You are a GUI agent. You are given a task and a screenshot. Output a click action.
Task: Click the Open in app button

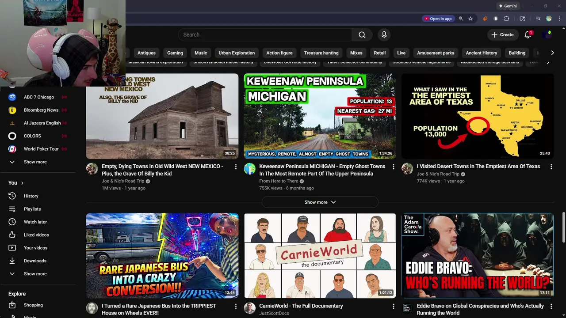[438, 19]
